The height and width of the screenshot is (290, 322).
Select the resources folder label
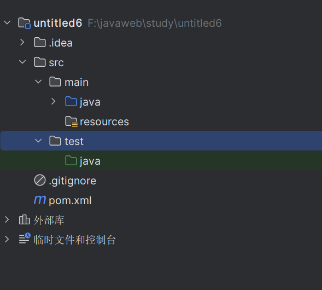[104, 121]
